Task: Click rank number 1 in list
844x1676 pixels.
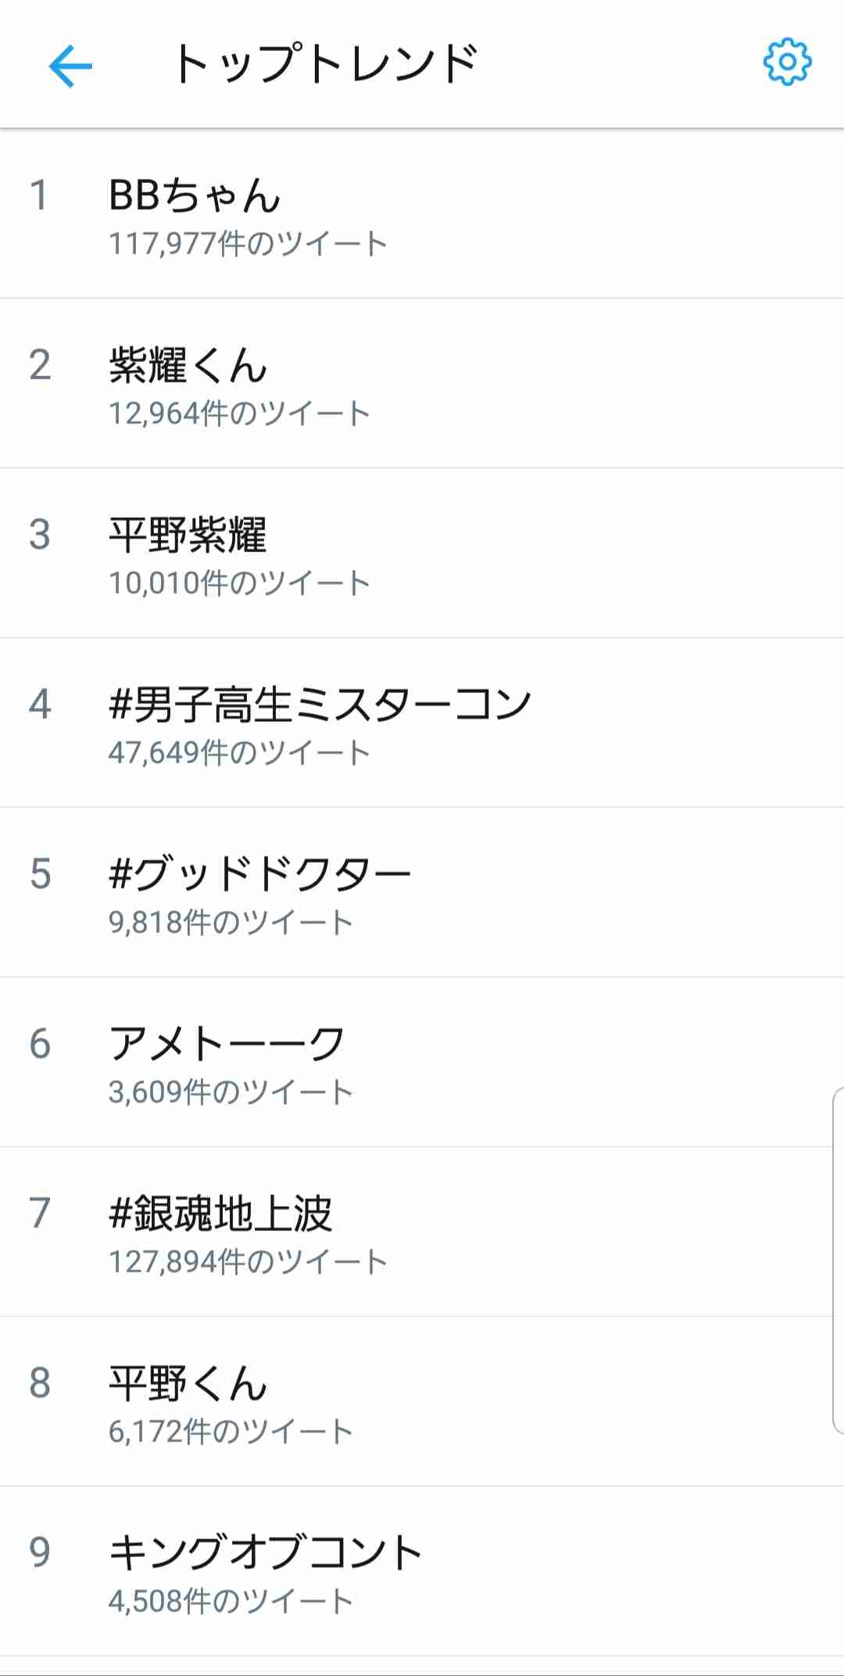Action: point(39,196)
